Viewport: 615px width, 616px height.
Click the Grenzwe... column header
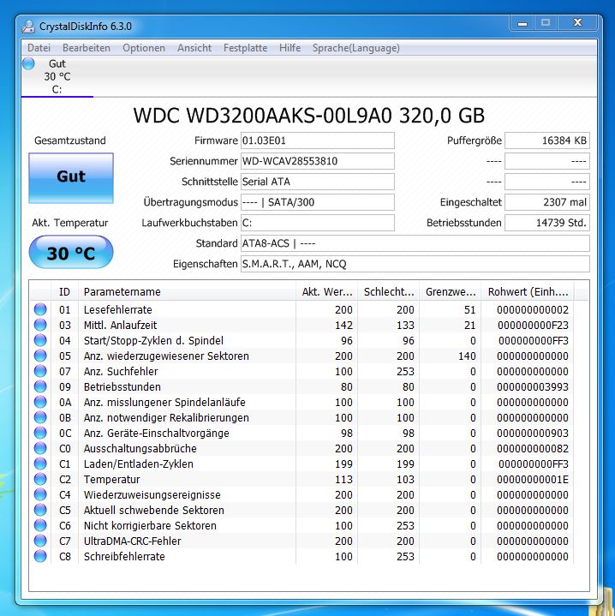tap(451, 291)
